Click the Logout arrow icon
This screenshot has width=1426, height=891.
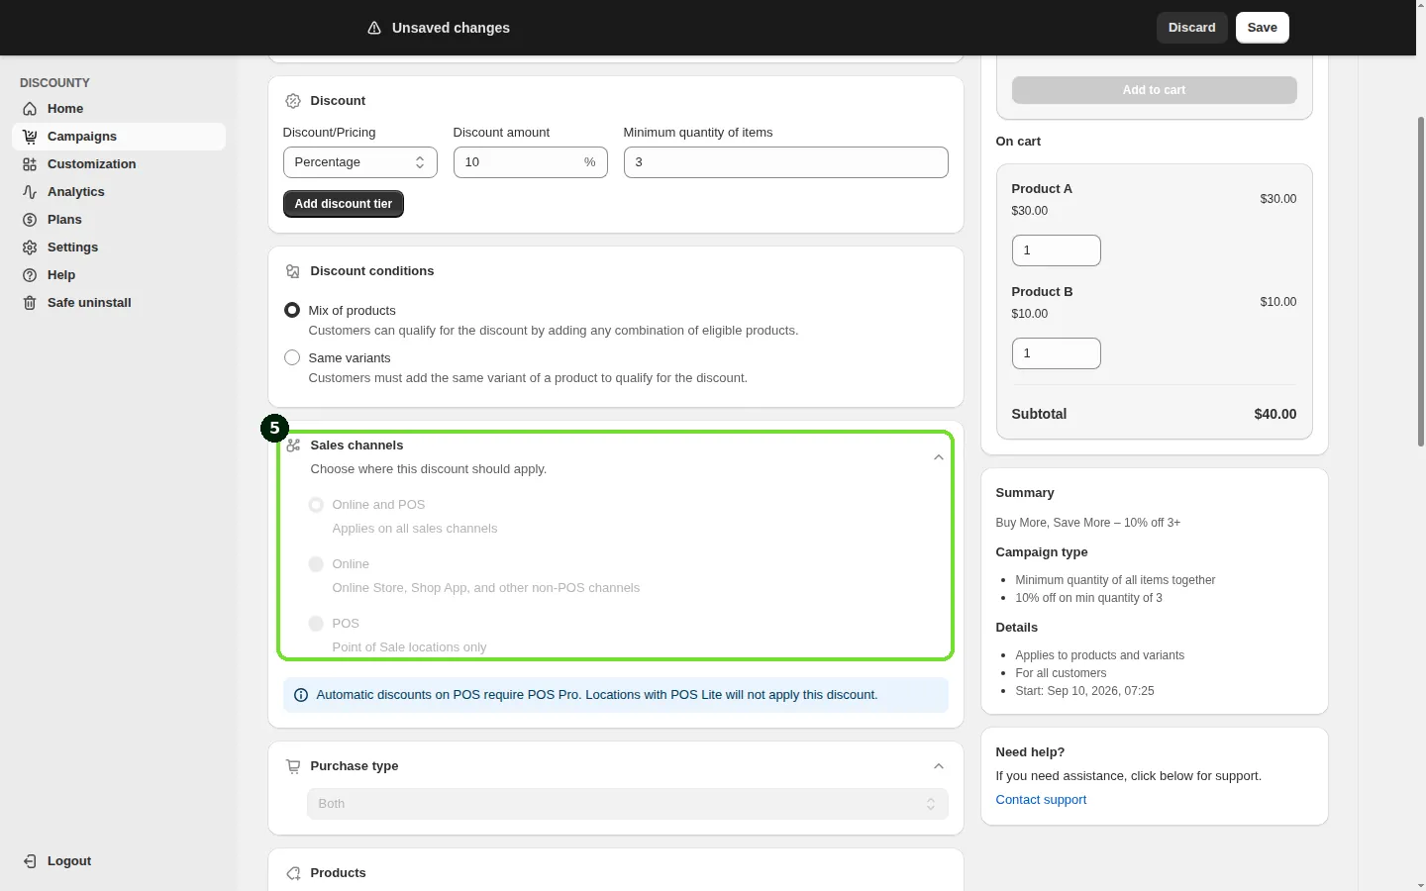[x=30, y=861]
